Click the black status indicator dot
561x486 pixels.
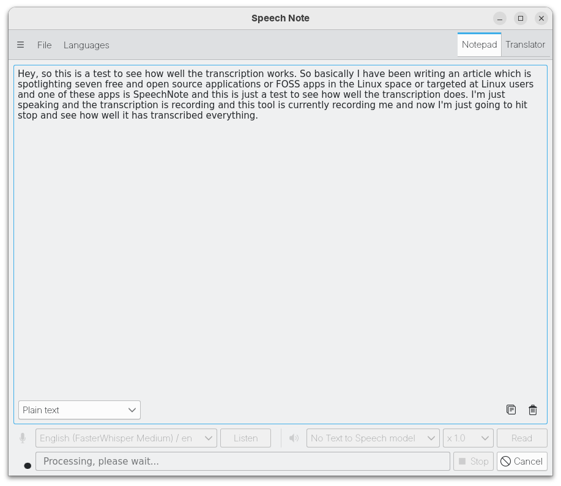tap(28, 466)
